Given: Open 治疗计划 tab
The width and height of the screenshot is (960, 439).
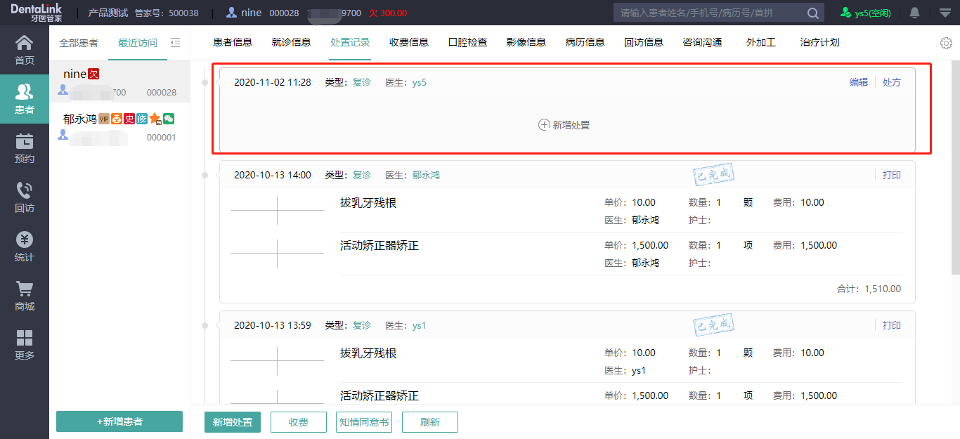Looking at the screenshot, I should 820,42.
